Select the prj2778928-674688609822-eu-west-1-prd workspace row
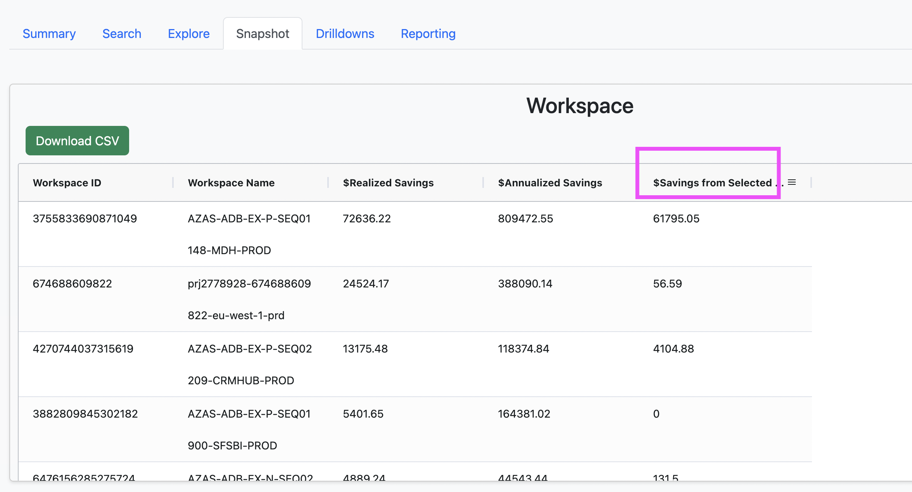Viewport: 912px width, 492px height. coord(415,299)
